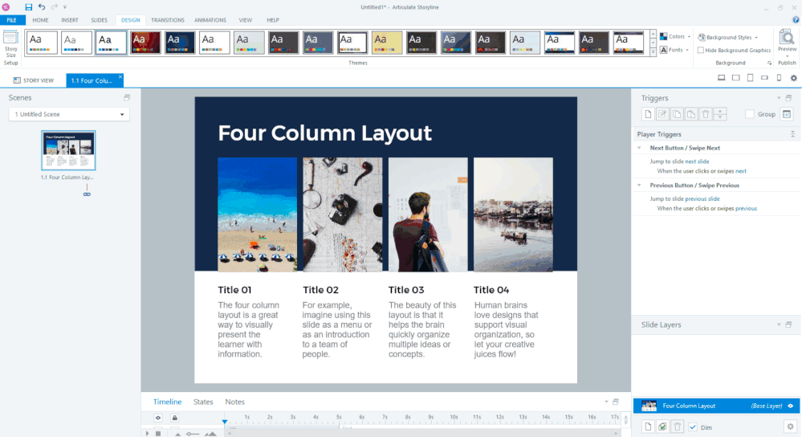Open the Untitled Scene dropdown
The width and height of the screenshot is (802, 437).
coord(68,114)
